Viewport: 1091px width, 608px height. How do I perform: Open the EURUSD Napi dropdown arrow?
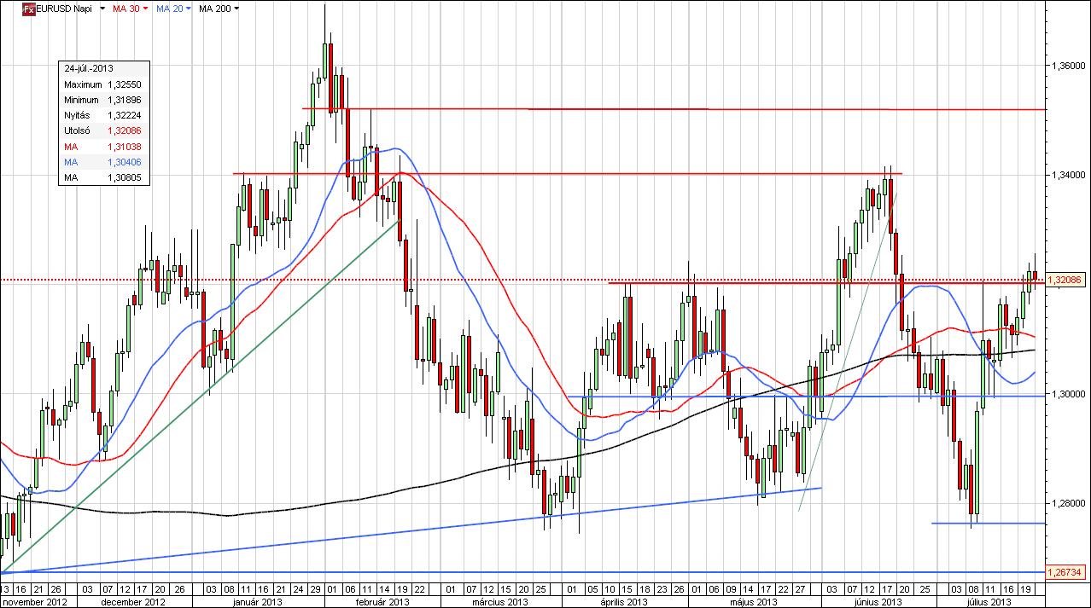(x=102, y=9)
